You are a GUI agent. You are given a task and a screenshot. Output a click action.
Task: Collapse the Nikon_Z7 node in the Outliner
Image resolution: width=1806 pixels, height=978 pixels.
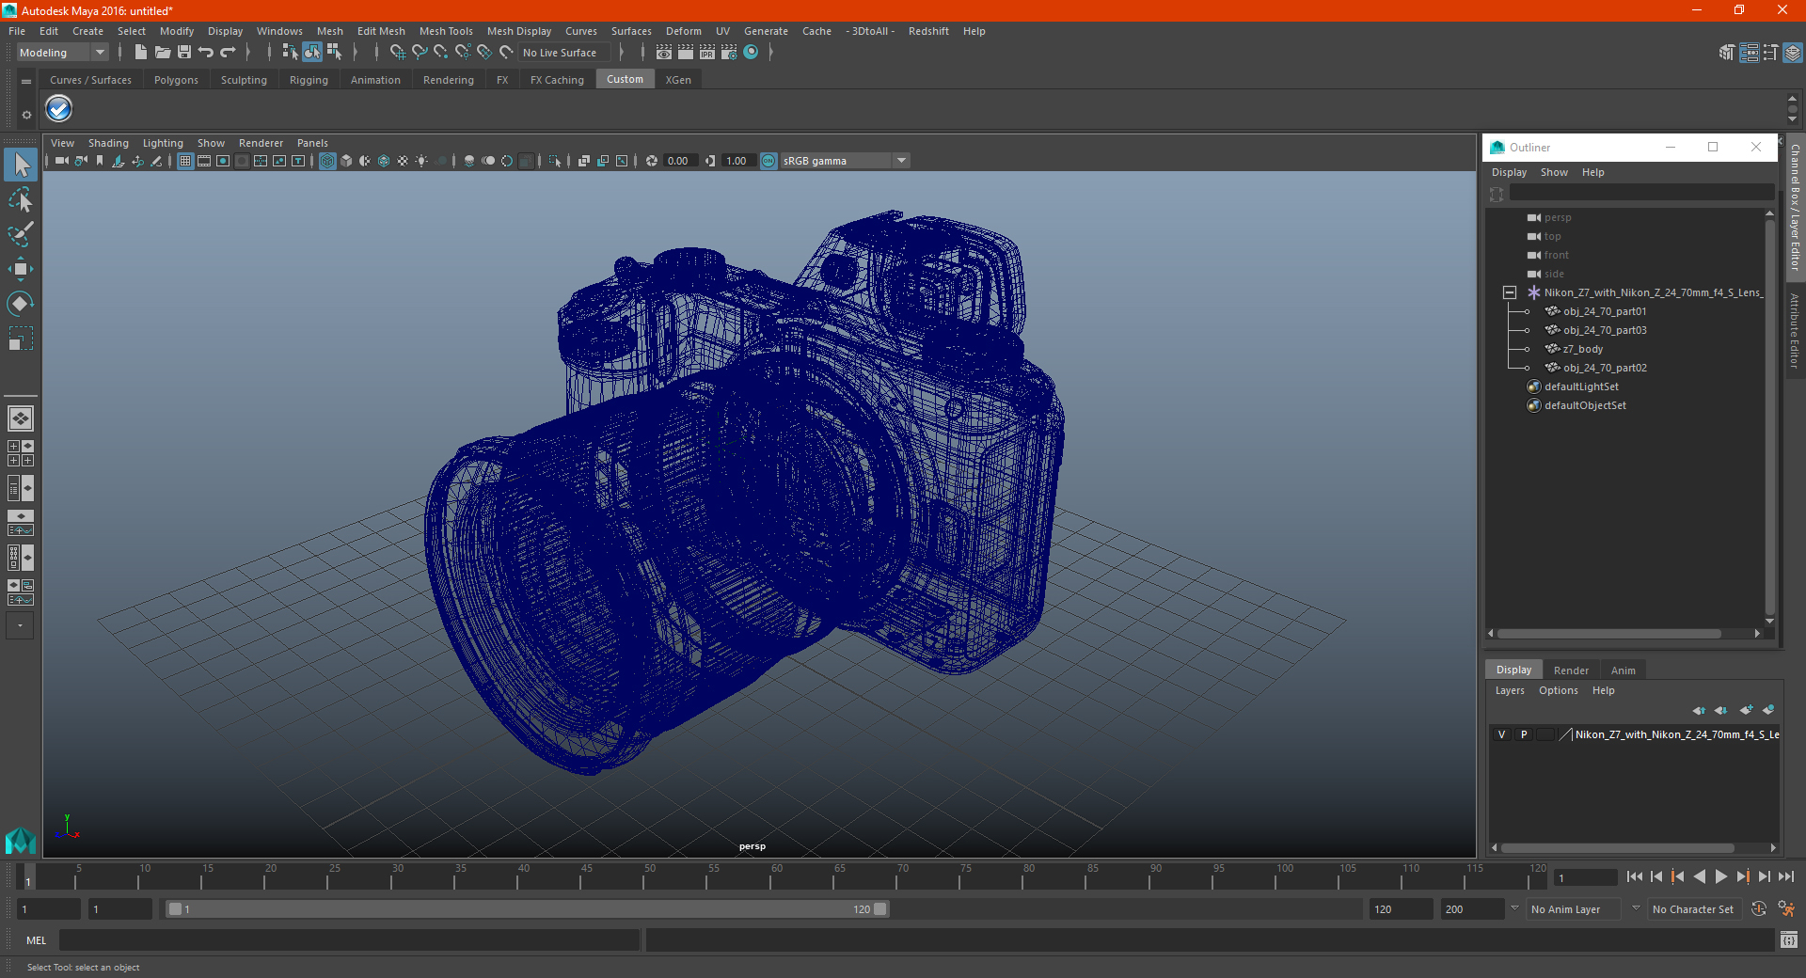coord(1510,292)
